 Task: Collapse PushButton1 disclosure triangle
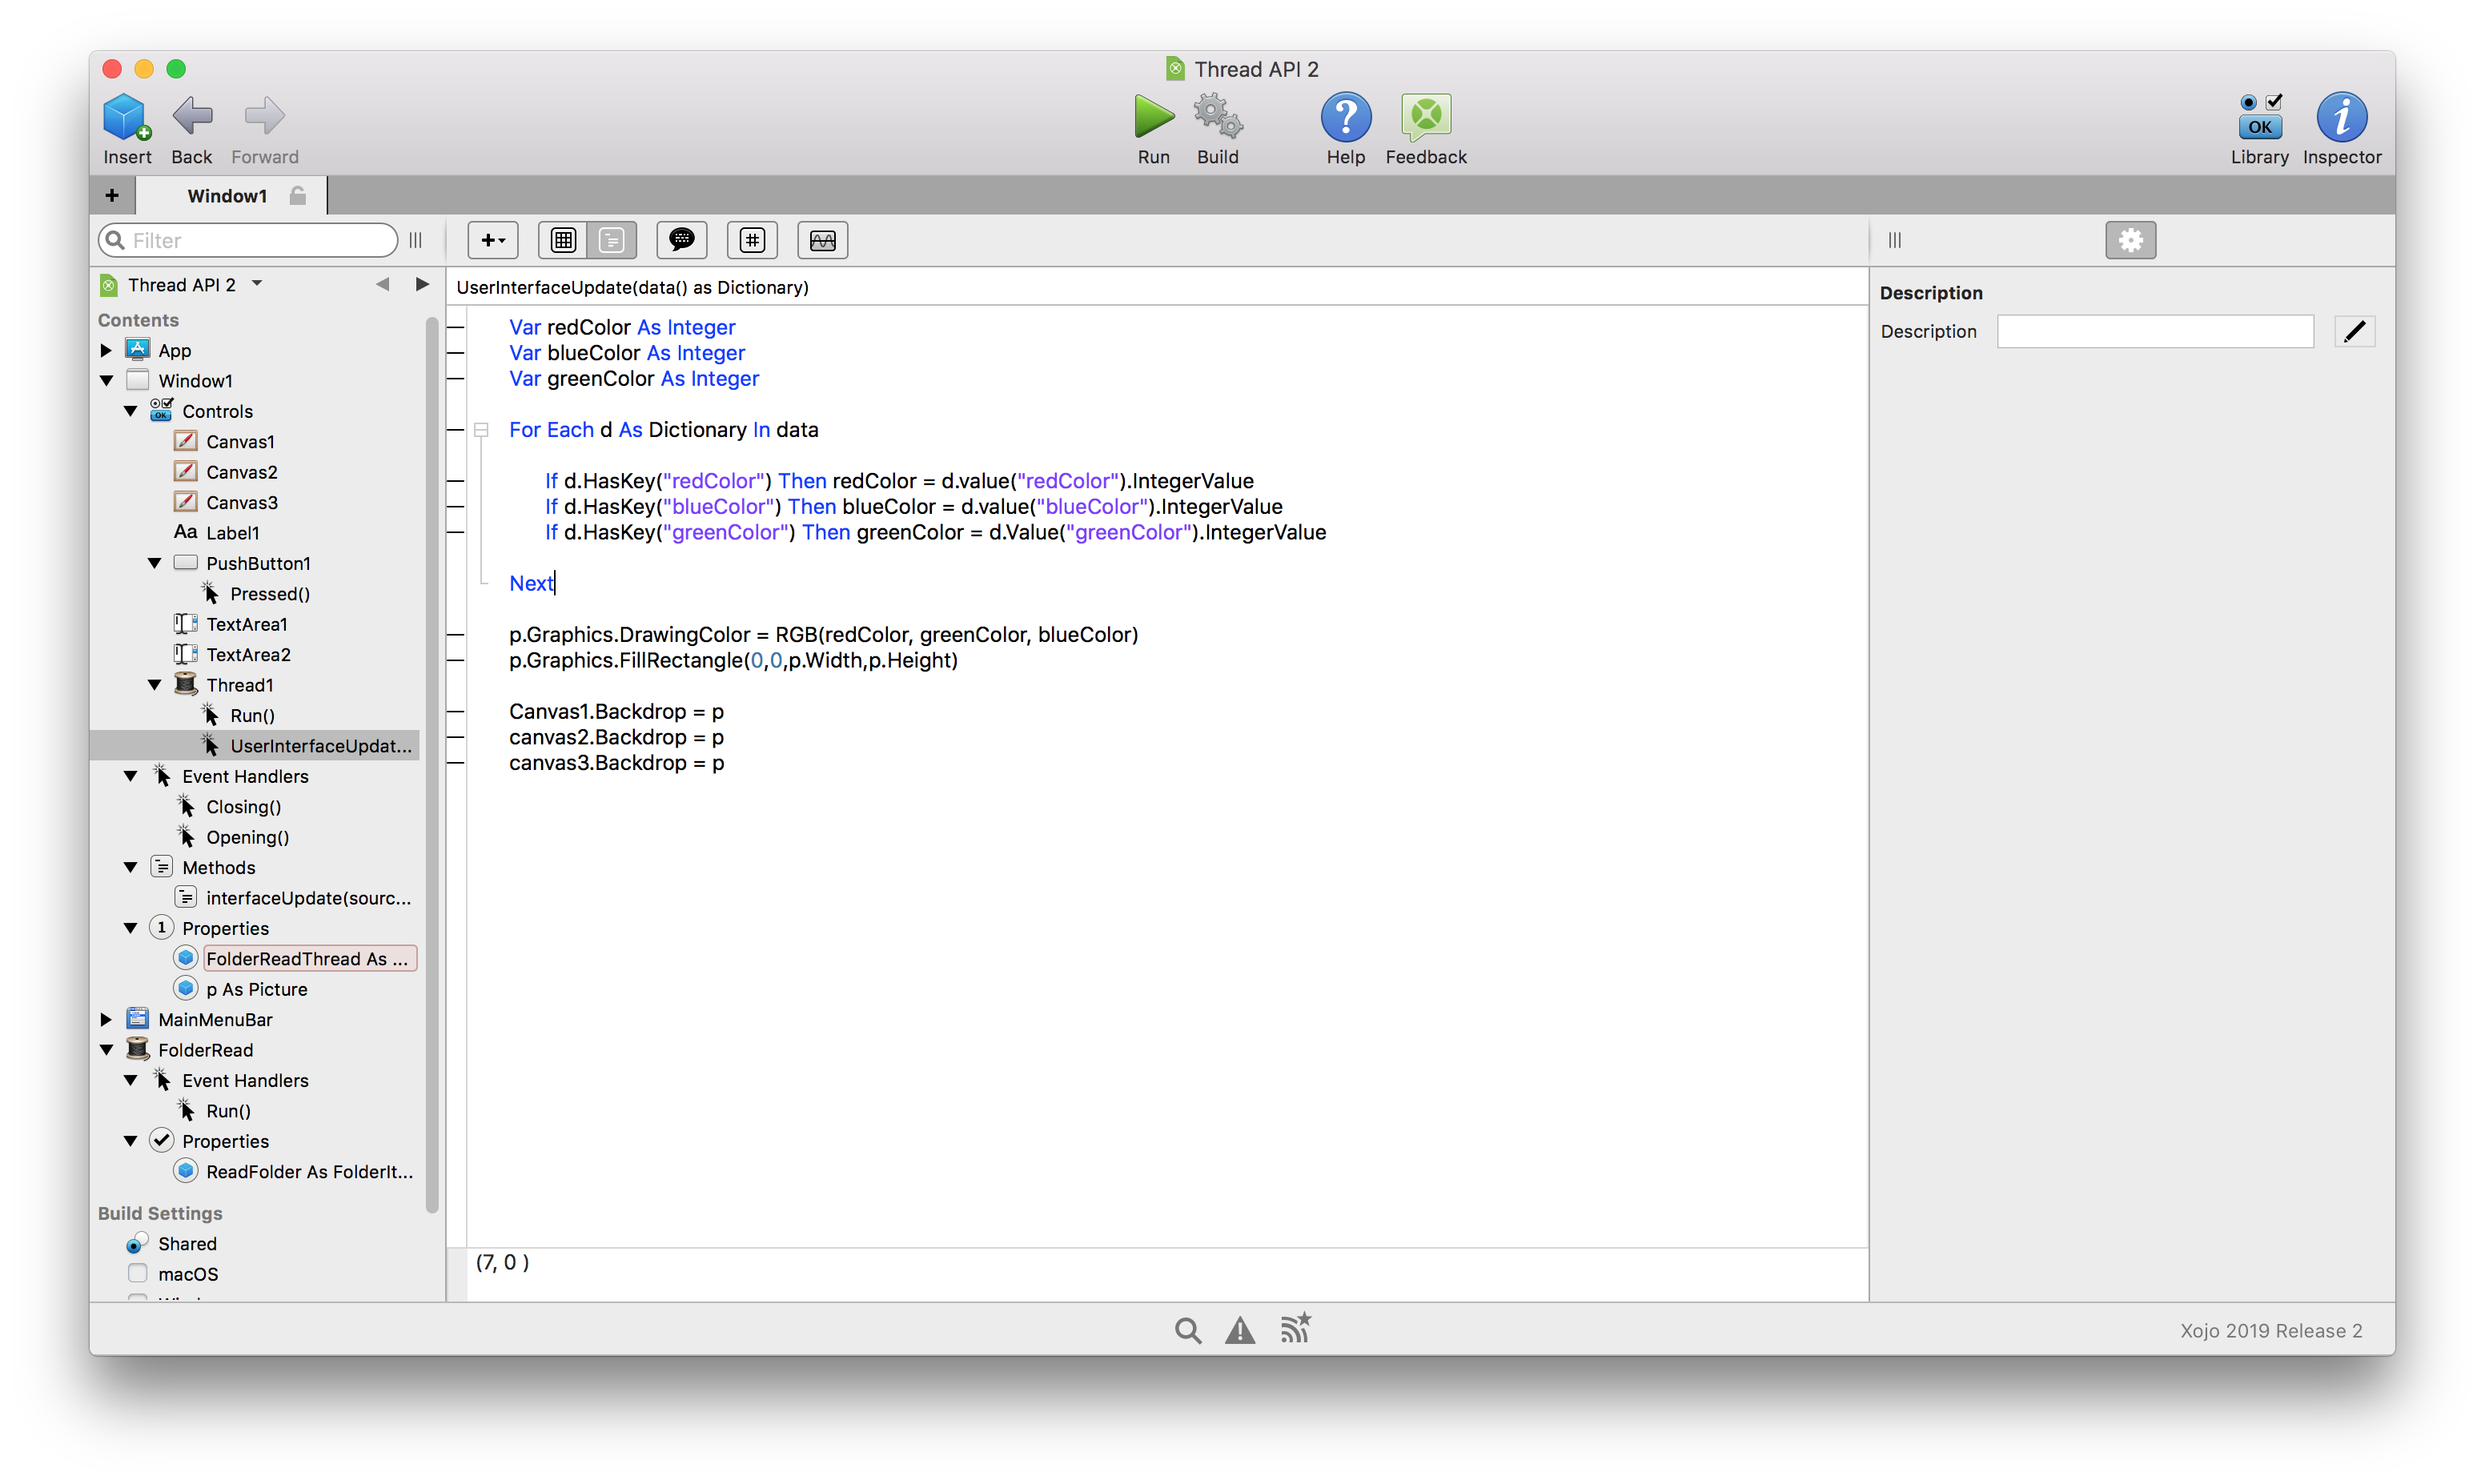pos(154,563)
